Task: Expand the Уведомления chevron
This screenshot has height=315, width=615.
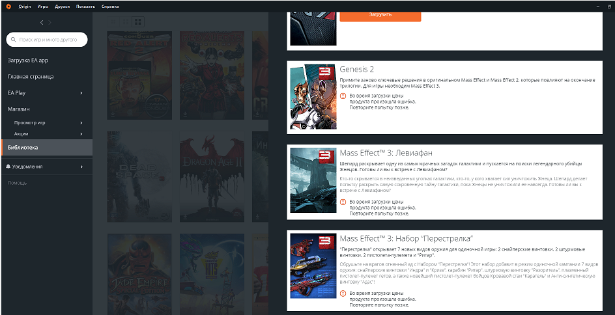Action: point(81,167)
